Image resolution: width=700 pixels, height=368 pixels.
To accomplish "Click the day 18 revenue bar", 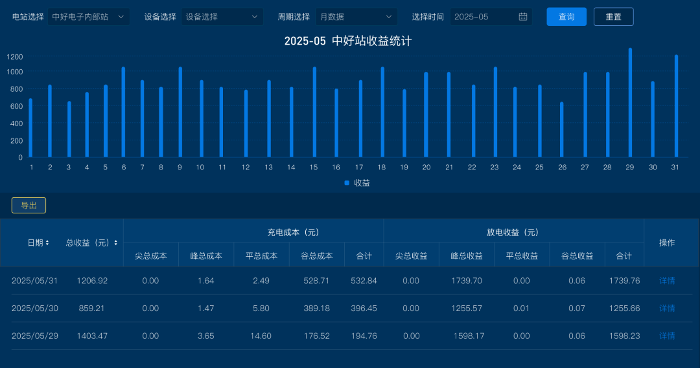I will click(382, 113).
